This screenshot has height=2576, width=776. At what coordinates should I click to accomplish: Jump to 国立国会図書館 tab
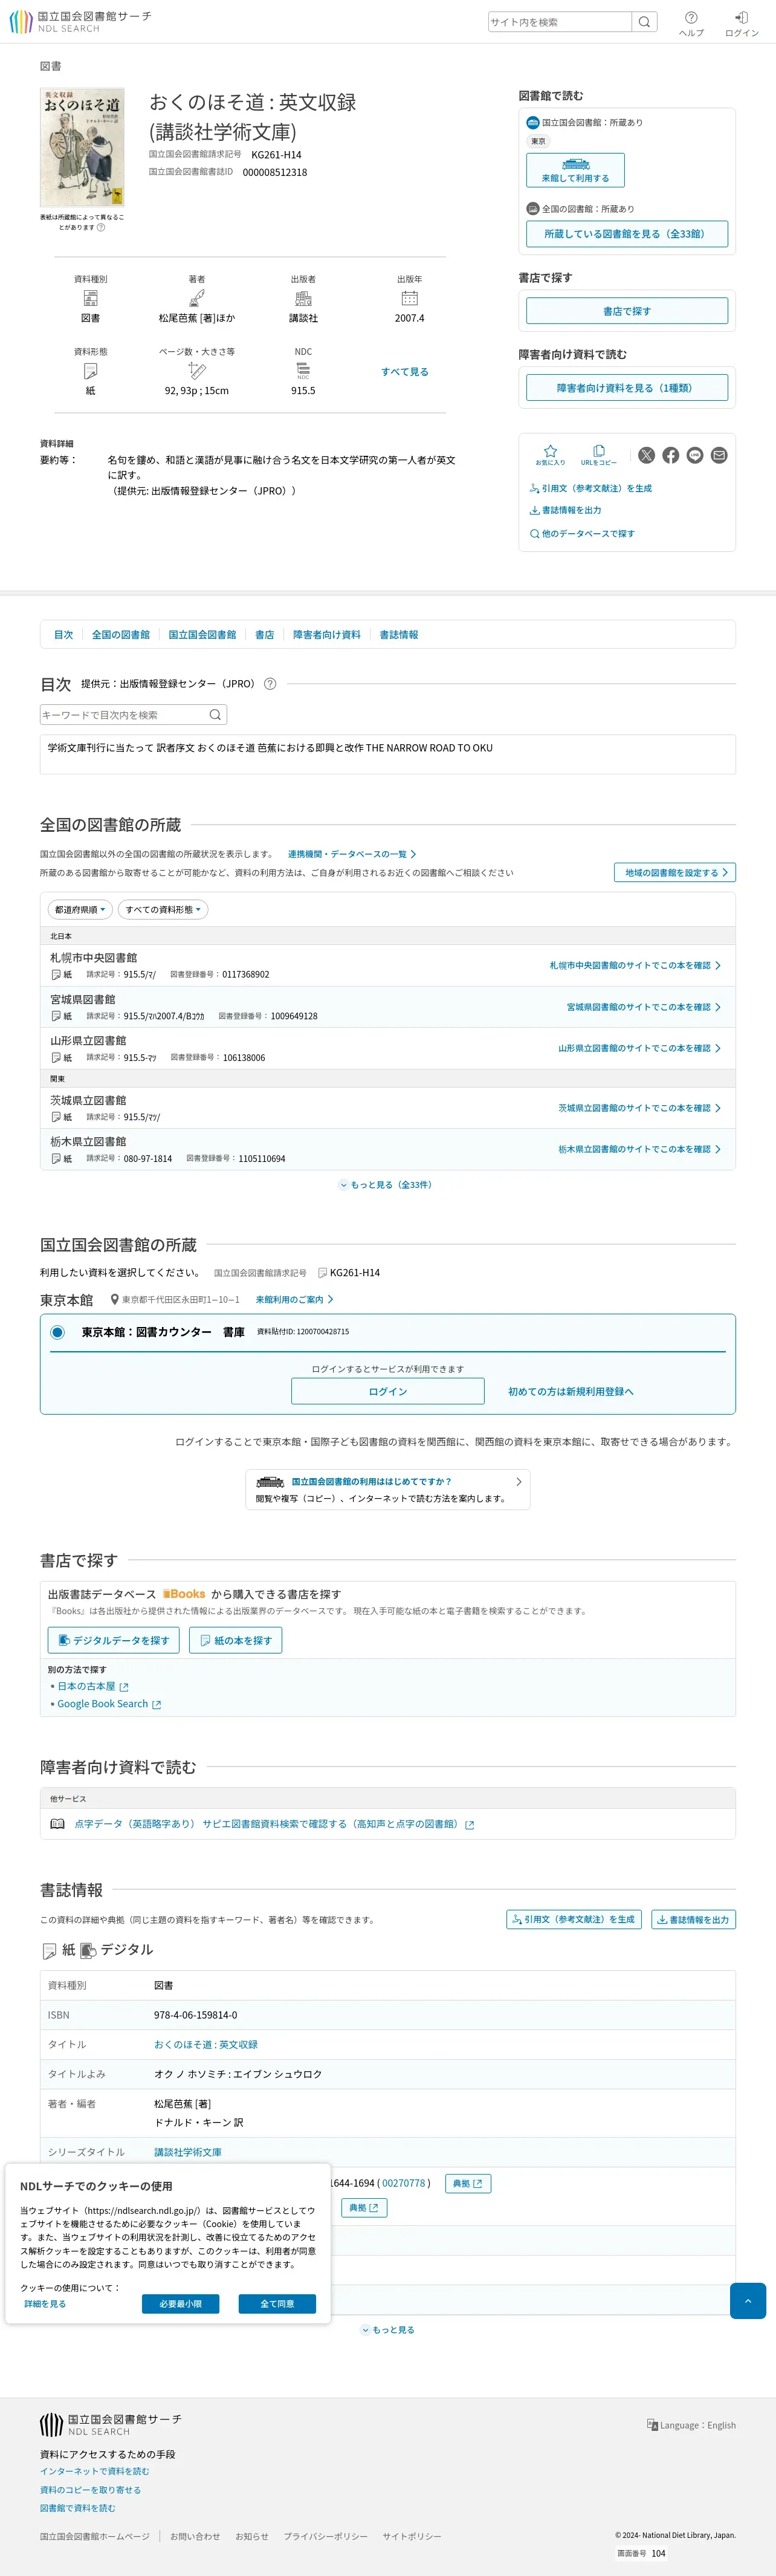[202, 635]
